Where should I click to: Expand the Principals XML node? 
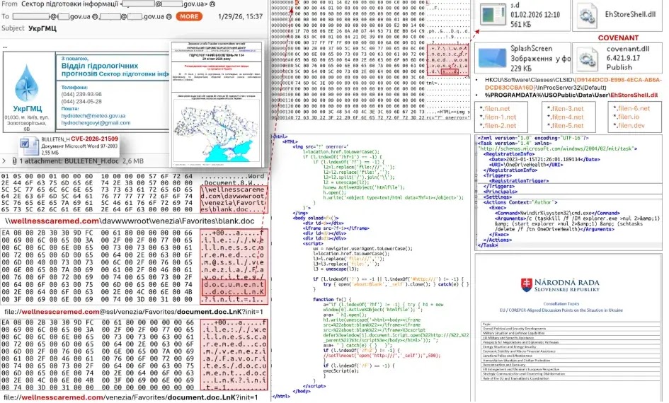click(476, 192)
